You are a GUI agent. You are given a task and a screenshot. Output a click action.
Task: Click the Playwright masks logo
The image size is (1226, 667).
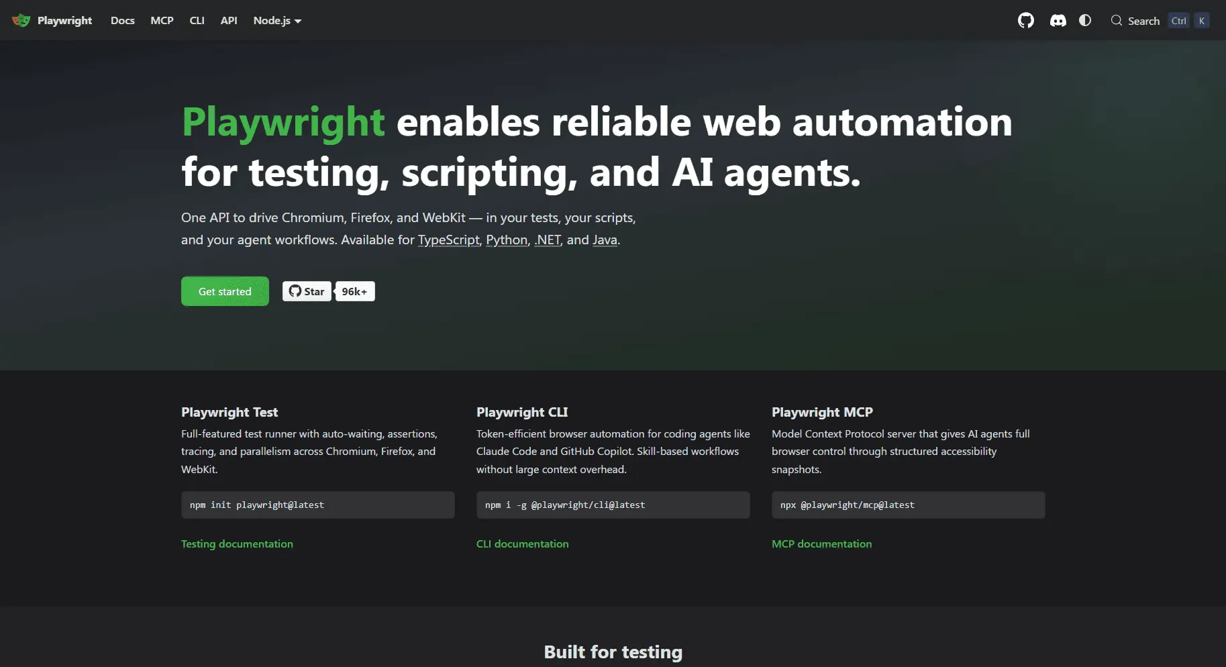[x=21, y=21]
